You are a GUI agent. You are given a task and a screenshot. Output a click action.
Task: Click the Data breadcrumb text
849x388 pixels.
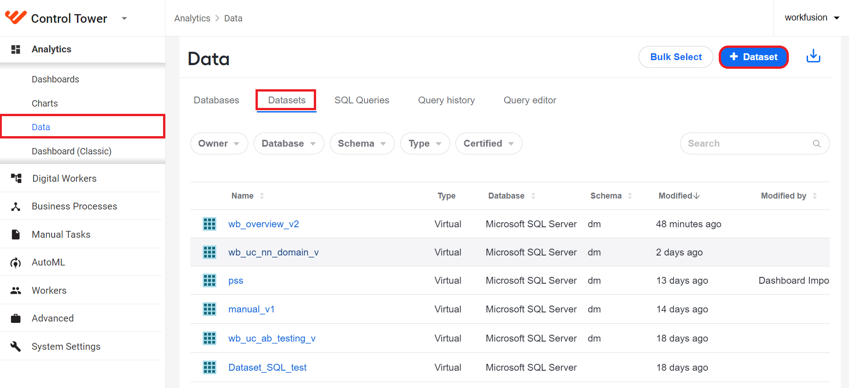coord(233,18)
